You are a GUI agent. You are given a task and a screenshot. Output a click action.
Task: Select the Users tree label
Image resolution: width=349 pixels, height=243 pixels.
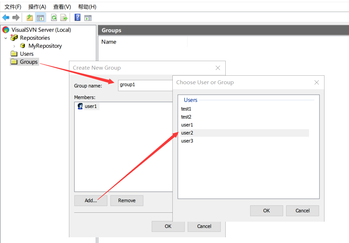click(x=27, y=54)
